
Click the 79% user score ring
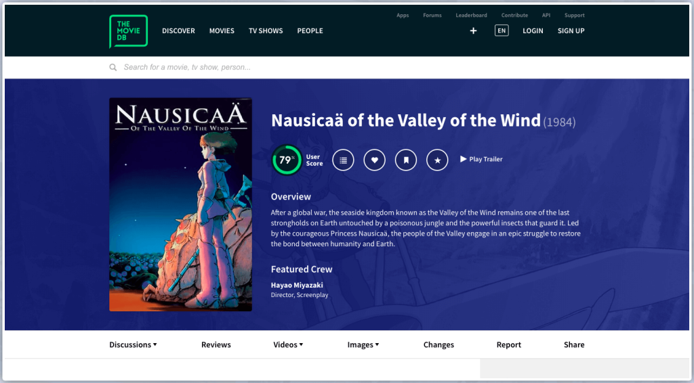click(x=287, y=160)
